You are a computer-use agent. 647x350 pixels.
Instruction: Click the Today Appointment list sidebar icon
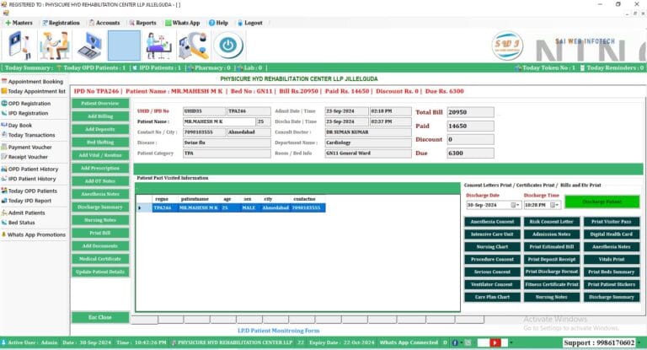[x=4, y=91]
